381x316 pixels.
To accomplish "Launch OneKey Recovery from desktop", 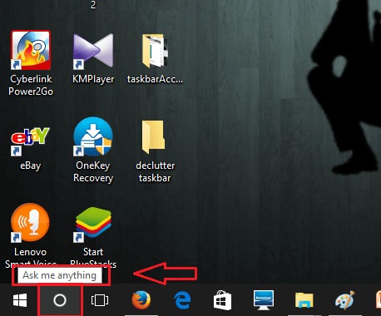I will pyautogui.click(x=93, y=136).
